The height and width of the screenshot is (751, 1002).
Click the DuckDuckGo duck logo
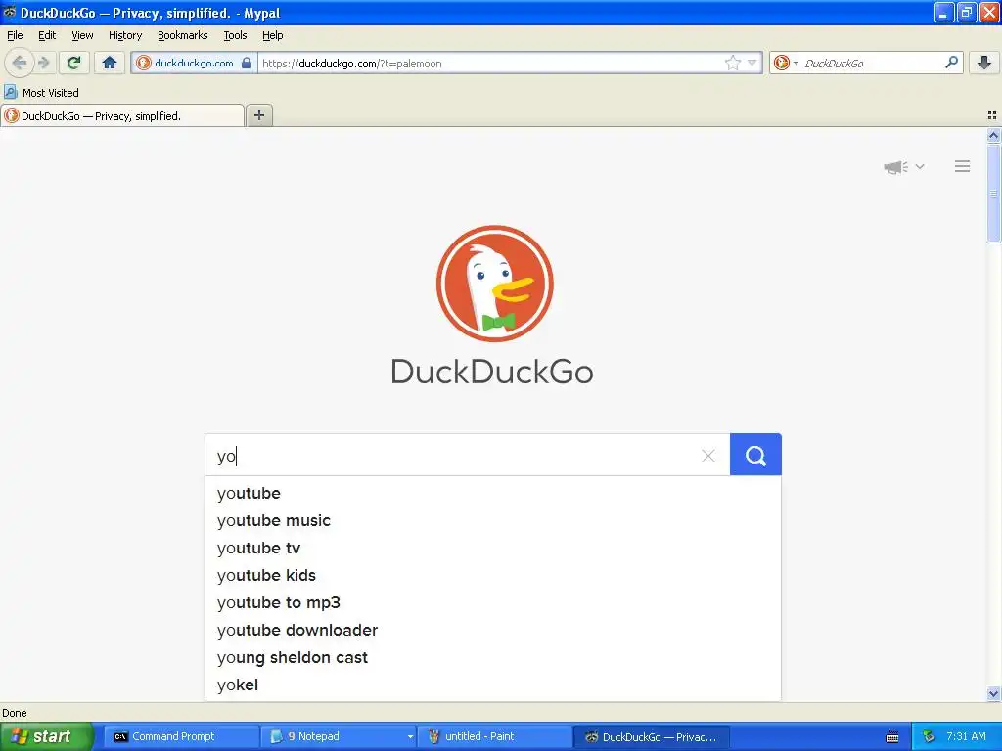pyautogui.click(x=494, y=284)
